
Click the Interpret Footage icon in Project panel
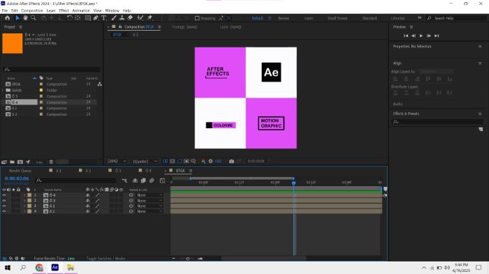pos(4,162)
